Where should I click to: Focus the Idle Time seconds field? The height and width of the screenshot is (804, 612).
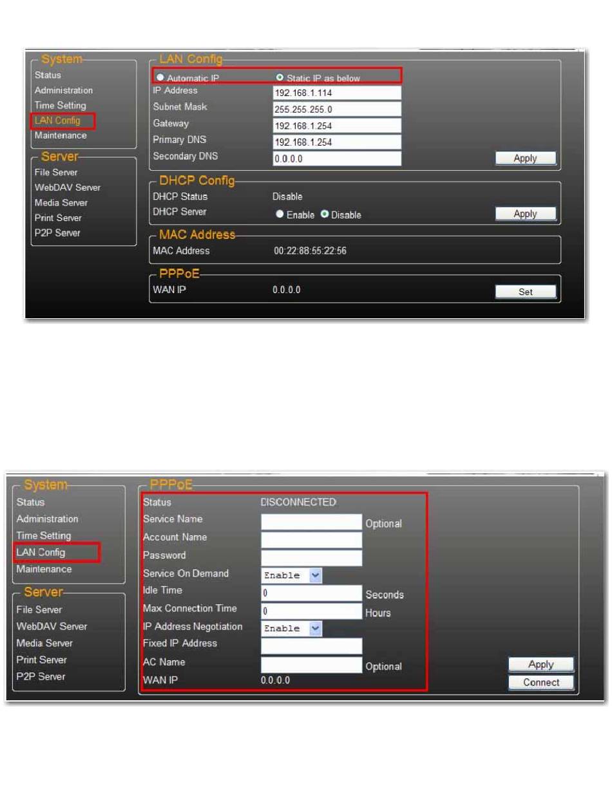point(312,593)
